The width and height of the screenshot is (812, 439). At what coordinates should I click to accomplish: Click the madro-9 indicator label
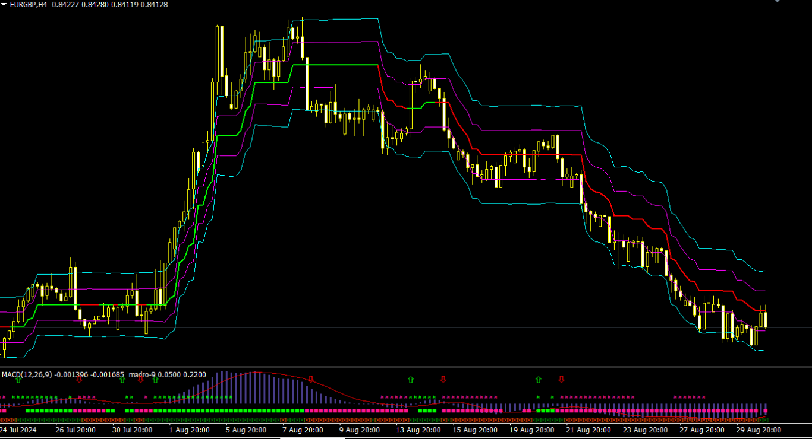(142, 374)
